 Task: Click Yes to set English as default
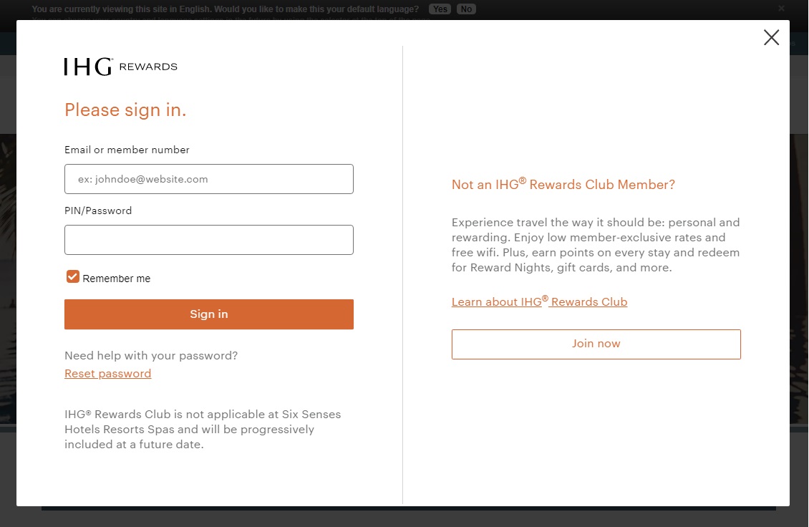440,9
